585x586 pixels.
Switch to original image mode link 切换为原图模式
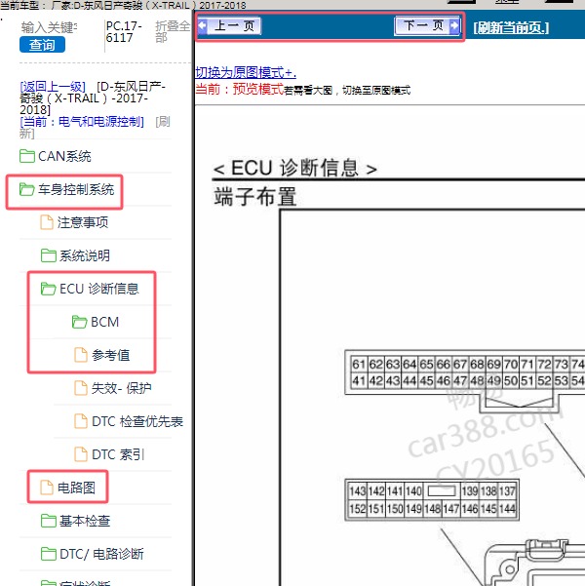(246, 72)
